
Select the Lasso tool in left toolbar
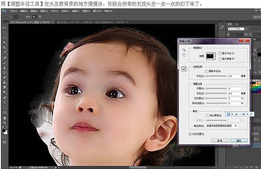[x=4, y=38]
